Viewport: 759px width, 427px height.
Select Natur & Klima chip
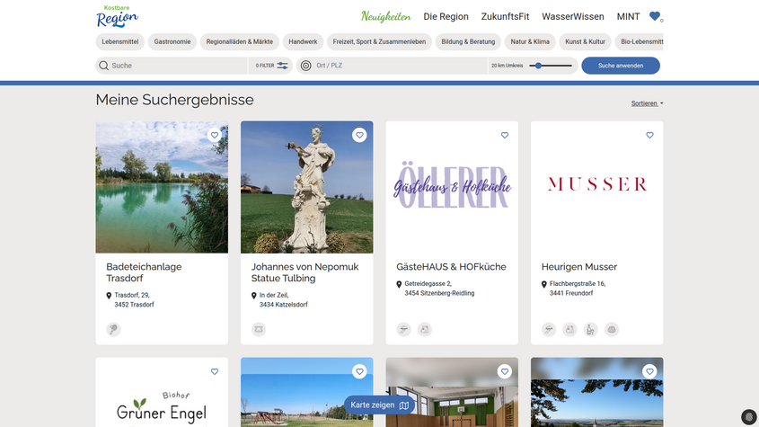(x=530, y=41)
